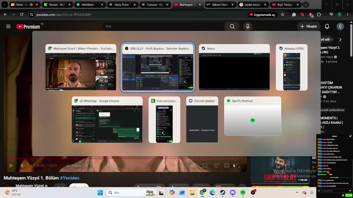This screenshot has width=353, height=198.
Task: Open the taylan birader Google tab
Action: (253, 5)
